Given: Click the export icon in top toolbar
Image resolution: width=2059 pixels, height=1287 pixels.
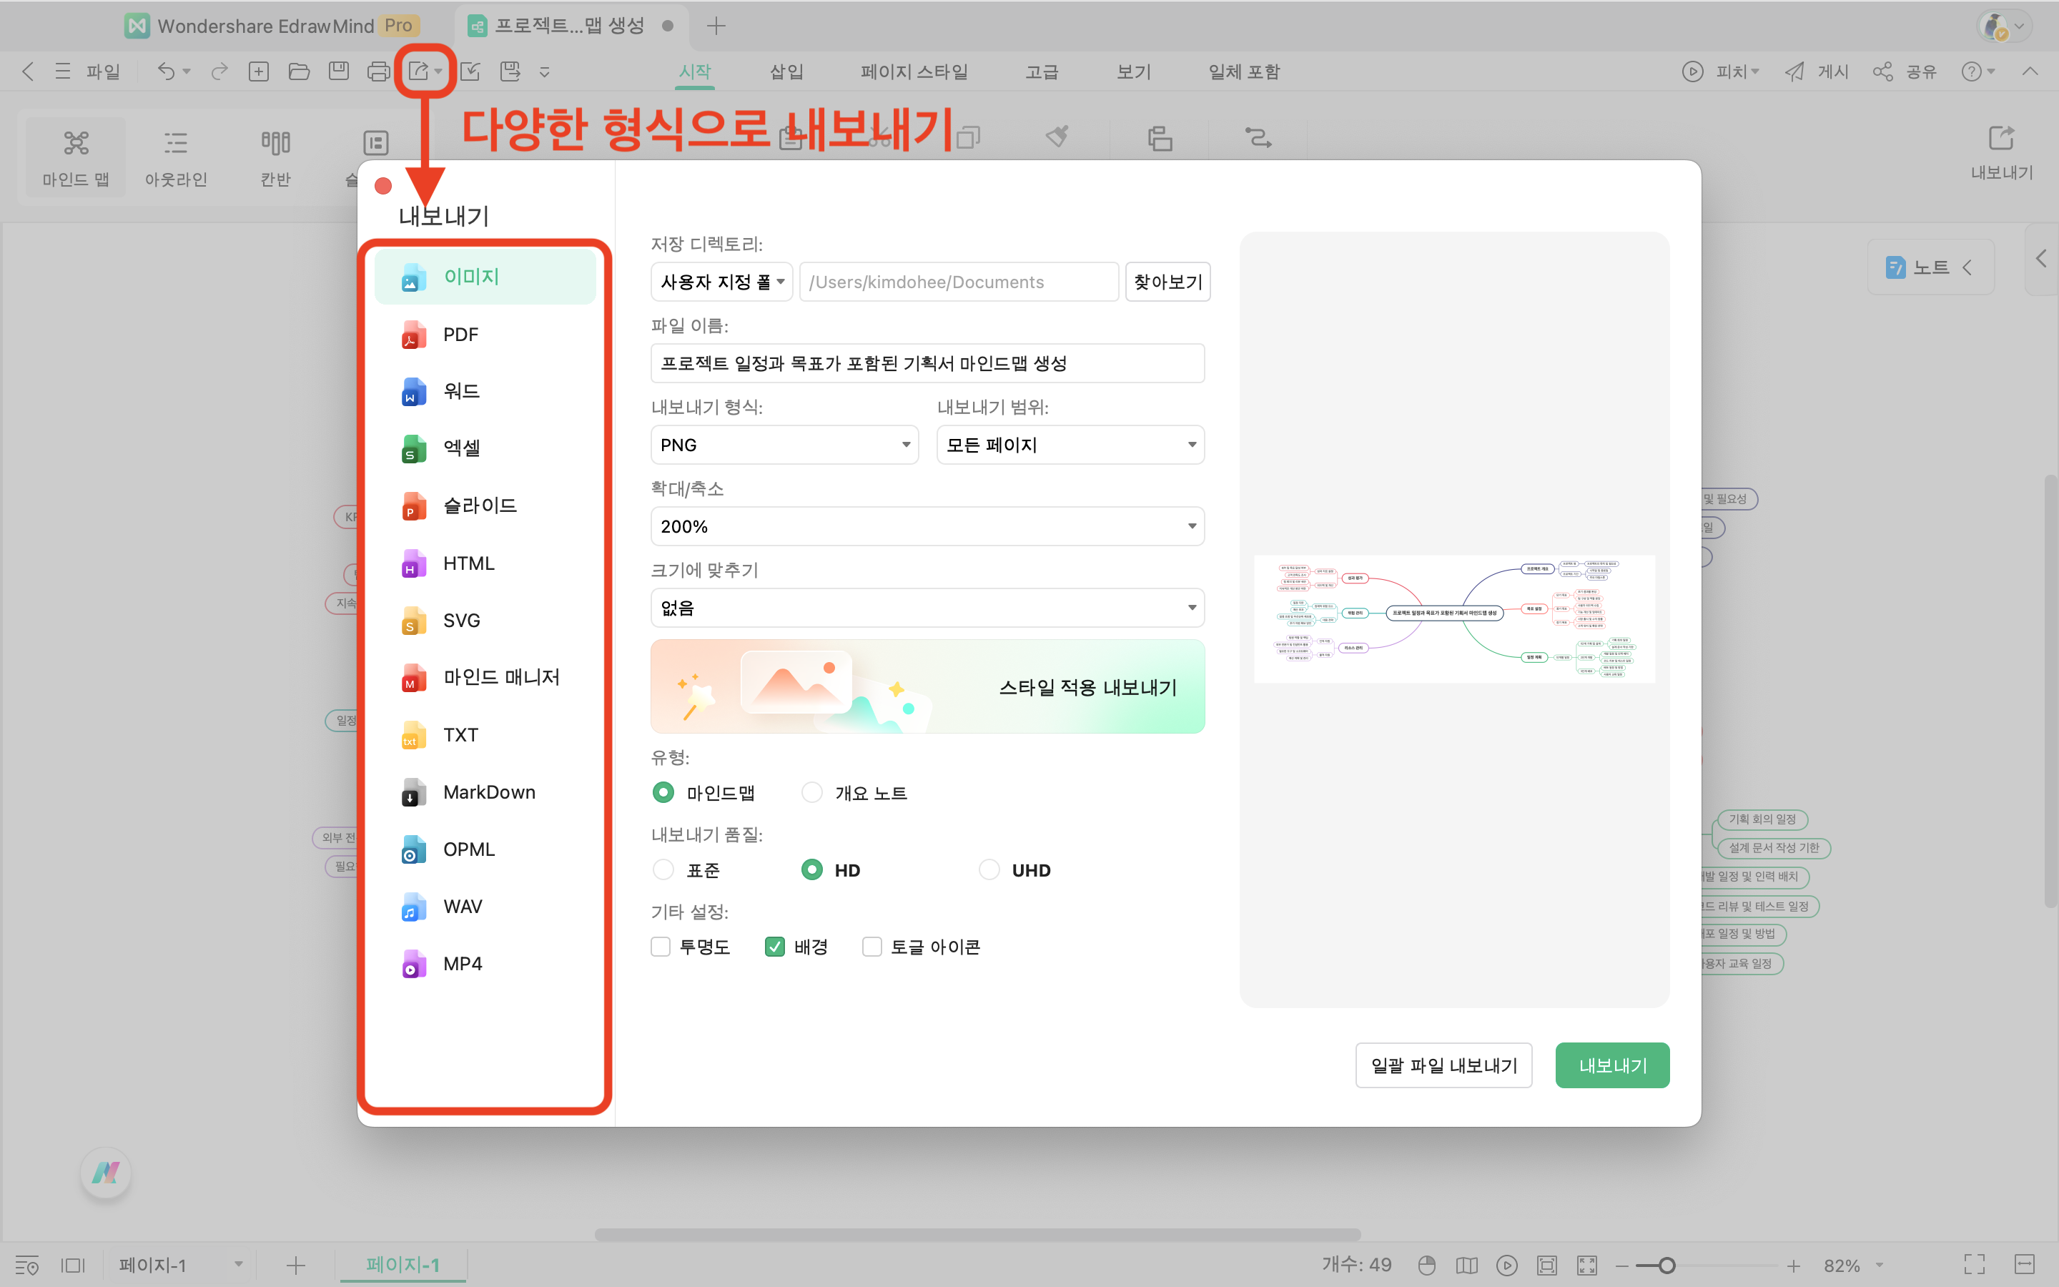Looking at the screenshot, I should pos(418,71).
